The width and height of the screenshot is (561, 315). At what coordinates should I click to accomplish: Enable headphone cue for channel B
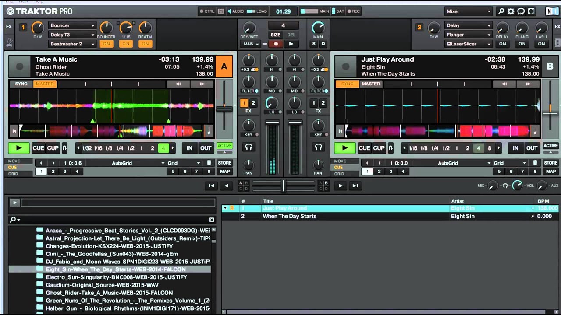coord(318,147)
